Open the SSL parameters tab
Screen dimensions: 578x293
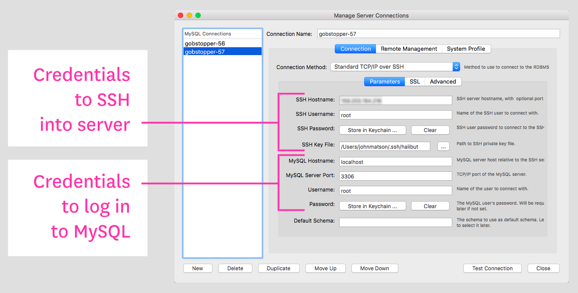click(x=415, y=82)
